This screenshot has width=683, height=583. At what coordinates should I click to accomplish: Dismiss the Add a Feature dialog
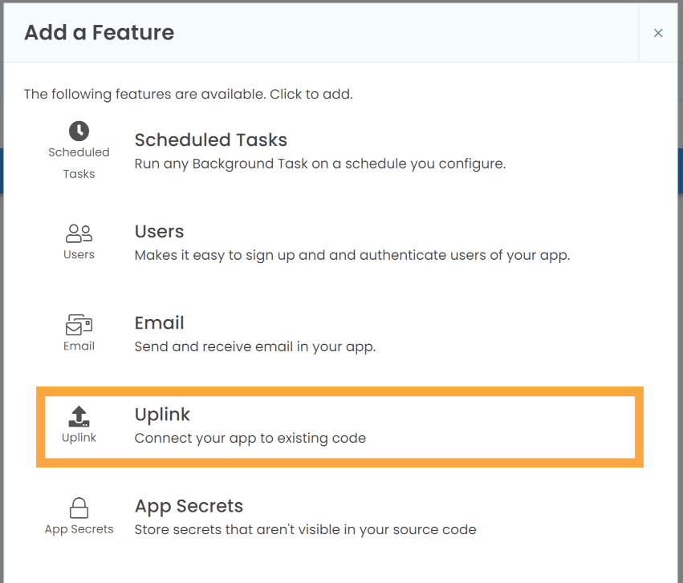pyautogui.click(x=658, y=33)
